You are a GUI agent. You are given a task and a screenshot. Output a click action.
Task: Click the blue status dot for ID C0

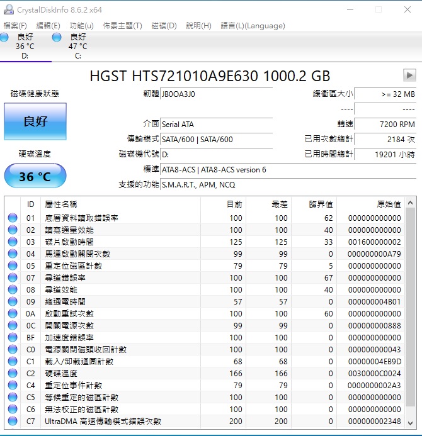13,349
